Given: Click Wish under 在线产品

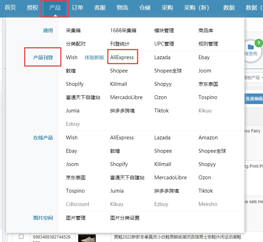Looking at the screenshot, I should pyautogui.click(x=72, y=138).
